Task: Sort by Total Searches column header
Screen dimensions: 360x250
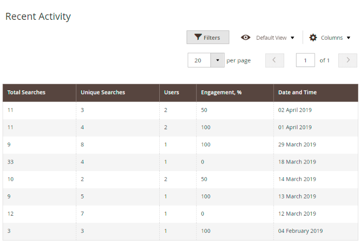Action: click(26, 93)
